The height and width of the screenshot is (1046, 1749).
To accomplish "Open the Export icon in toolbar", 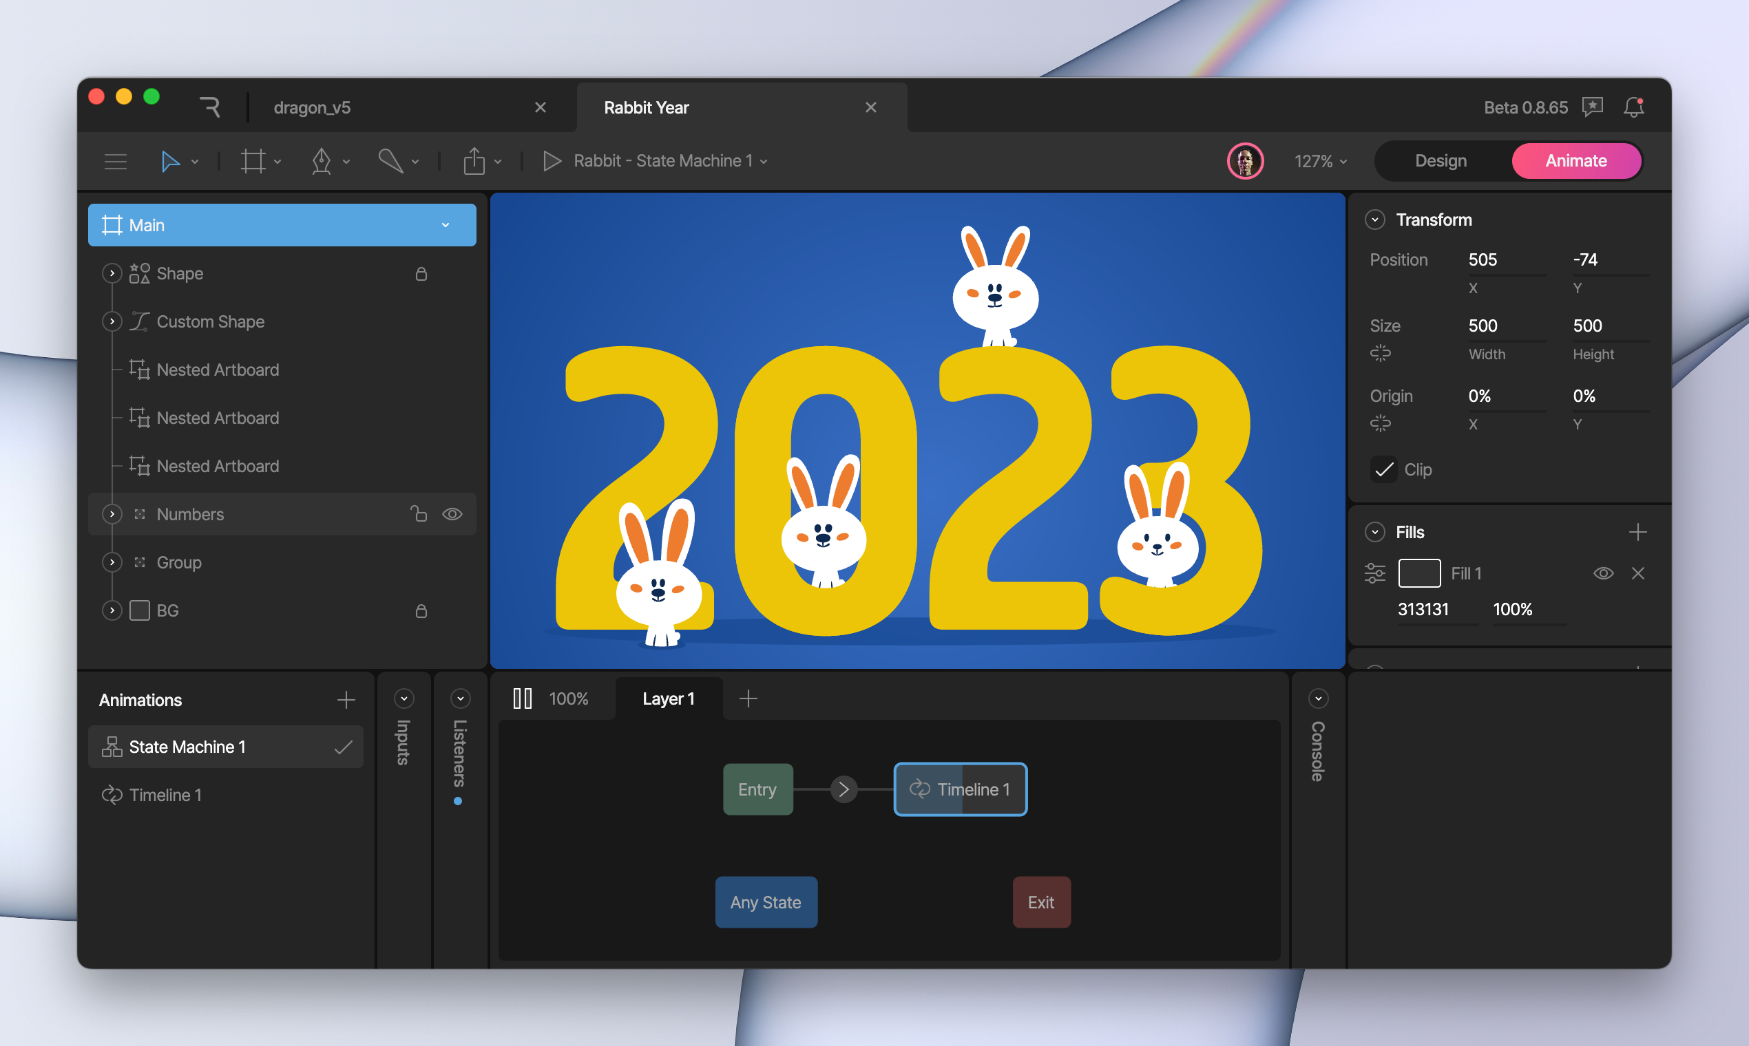I will tap(474, 162).
